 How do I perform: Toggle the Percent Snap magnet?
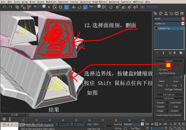(130, 7)
